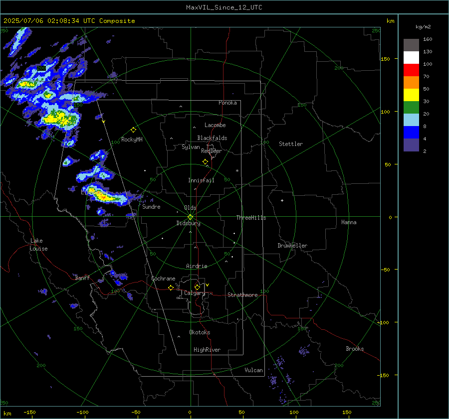Click the yellow diamond marker beside RockyMH
This screenshot has height=419, width=449.
[133, 130]
